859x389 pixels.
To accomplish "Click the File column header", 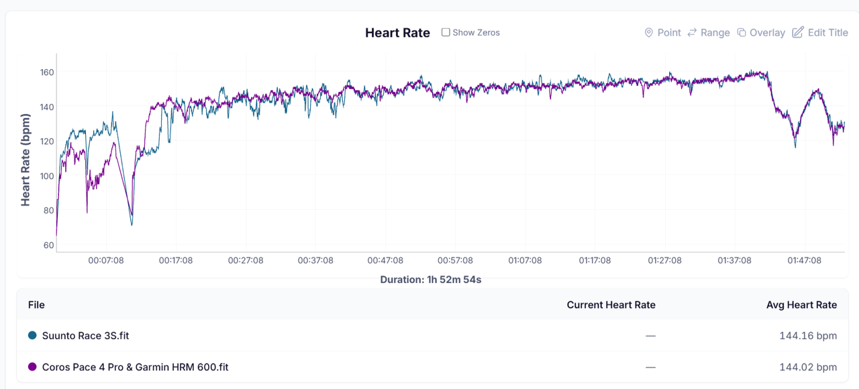I will [x=36, y=304].
